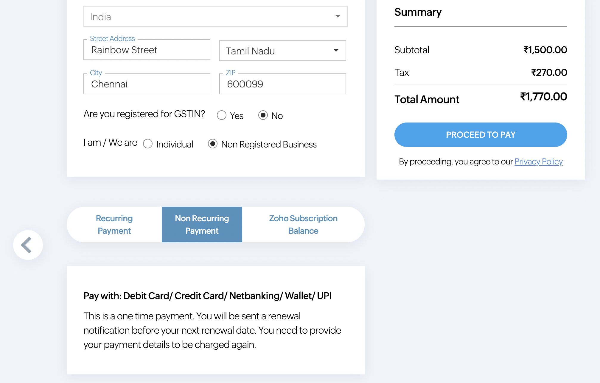600x383 pixels.
Task: Click PROCEED TO PAY button
Action: [481, 134]
